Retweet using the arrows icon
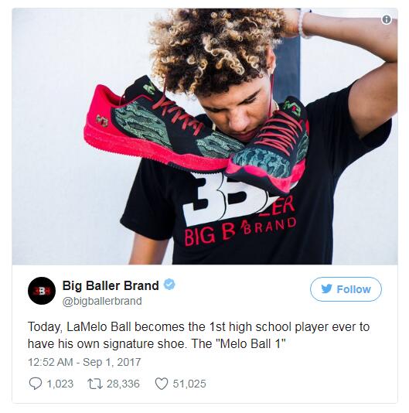Image resolution: width=409 pixels, height=413 pixels. click(95, 384)
